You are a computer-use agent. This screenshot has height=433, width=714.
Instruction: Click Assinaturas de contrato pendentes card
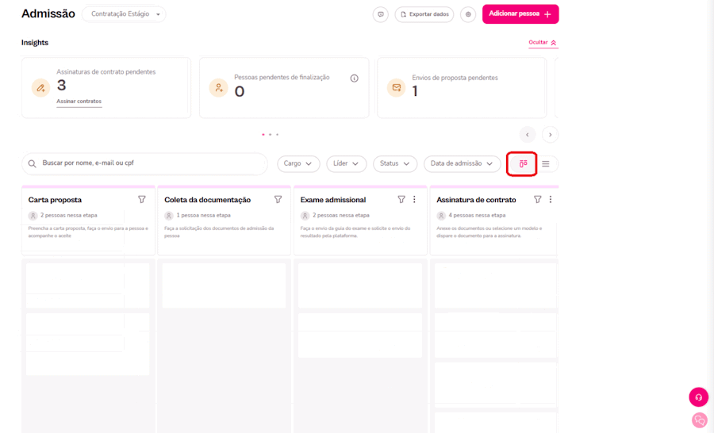106,87
